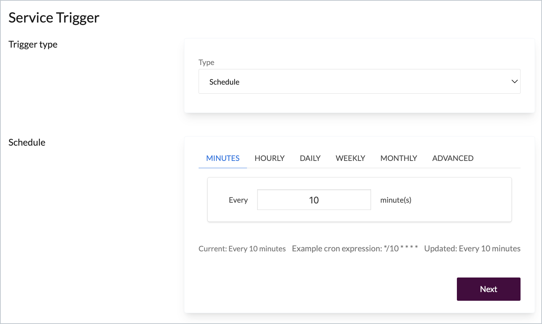This screenshot has width=542, height=324.
Task: Switch to the MINUTES tab
Action: tap(223, 158)
